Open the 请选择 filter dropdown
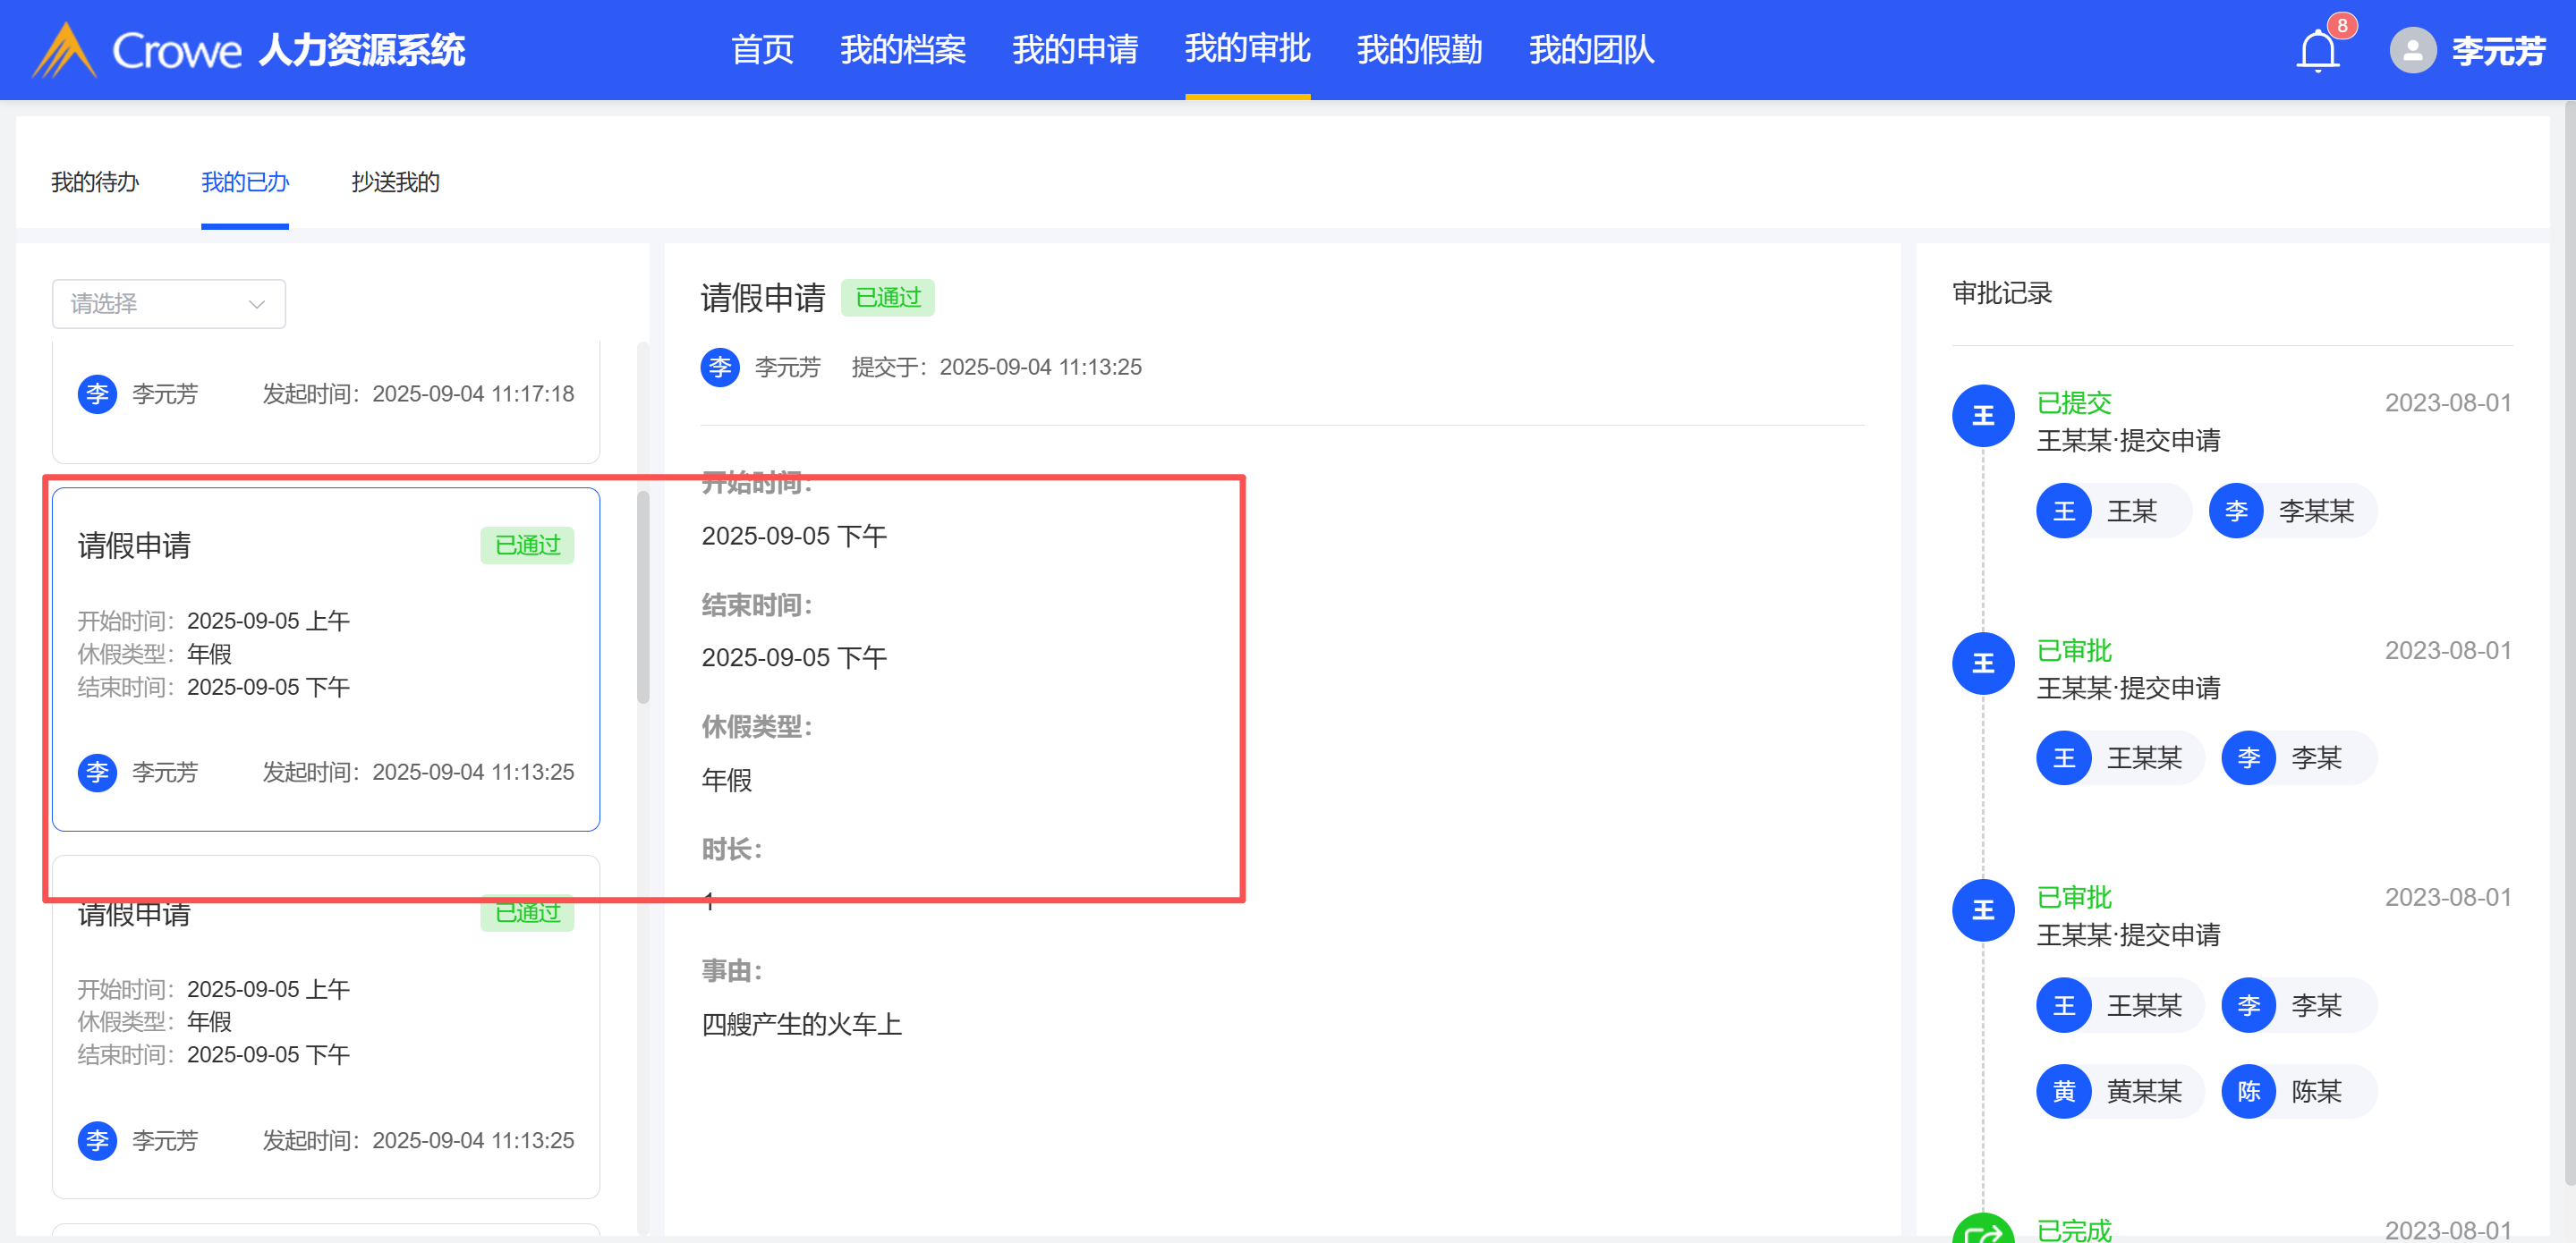The height and width of the screenshot is (1243, 2576). [168, 304]
